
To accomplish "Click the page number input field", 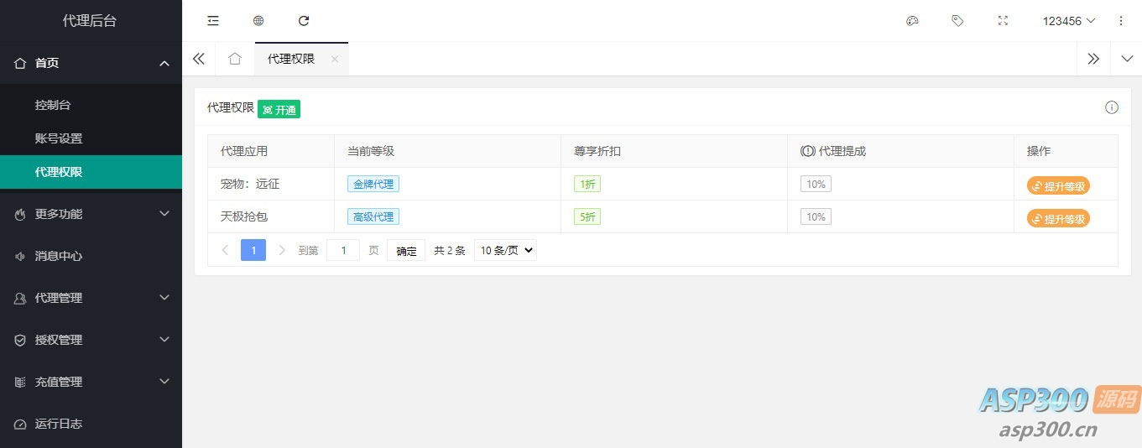I will (343, 250).
